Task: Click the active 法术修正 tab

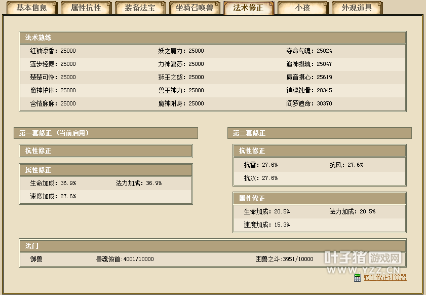Action: pos(248,8)
